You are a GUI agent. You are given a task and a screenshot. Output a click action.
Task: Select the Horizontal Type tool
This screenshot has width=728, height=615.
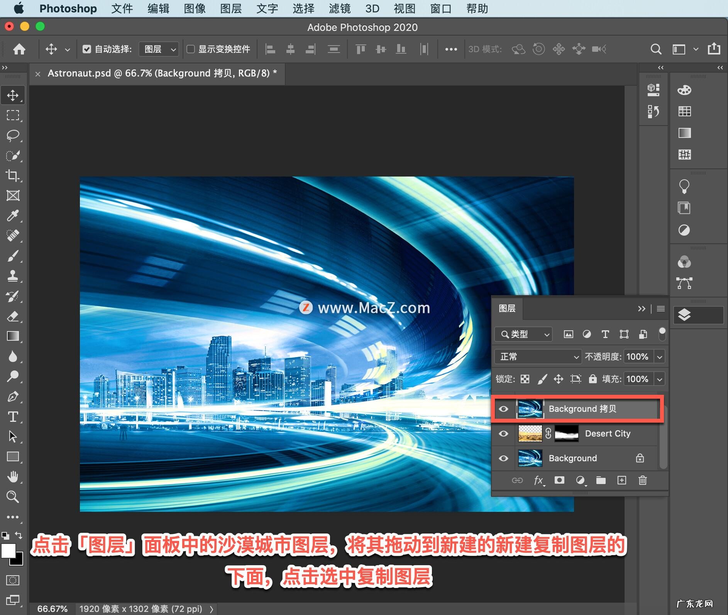click(13, 416)
